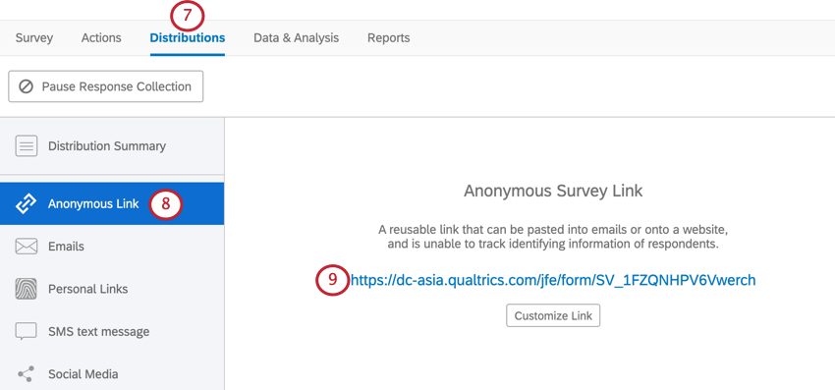
Task: Select the Distributions tab
Action: click(x=188, y=38)
